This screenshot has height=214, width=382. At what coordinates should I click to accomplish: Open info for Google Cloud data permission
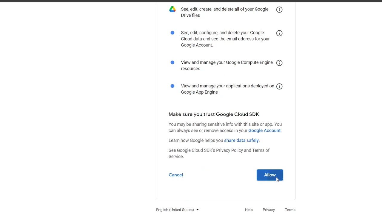tap(279, 33)
